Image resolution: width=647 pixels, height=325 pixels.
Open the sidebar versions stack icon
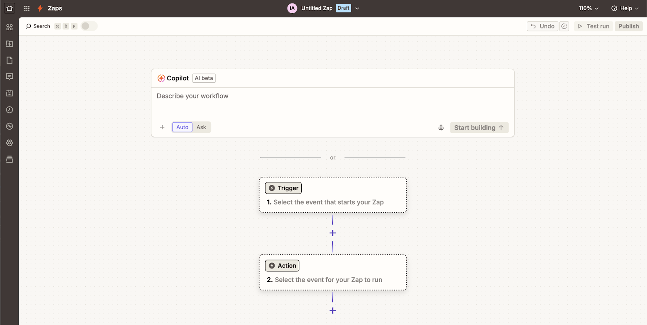(9, 159)
